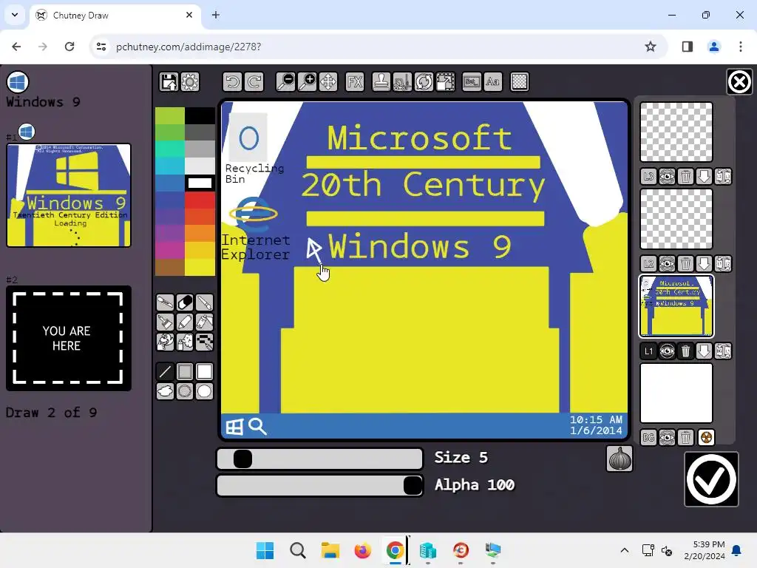Choose the outlined circle shape

(185, 391)
